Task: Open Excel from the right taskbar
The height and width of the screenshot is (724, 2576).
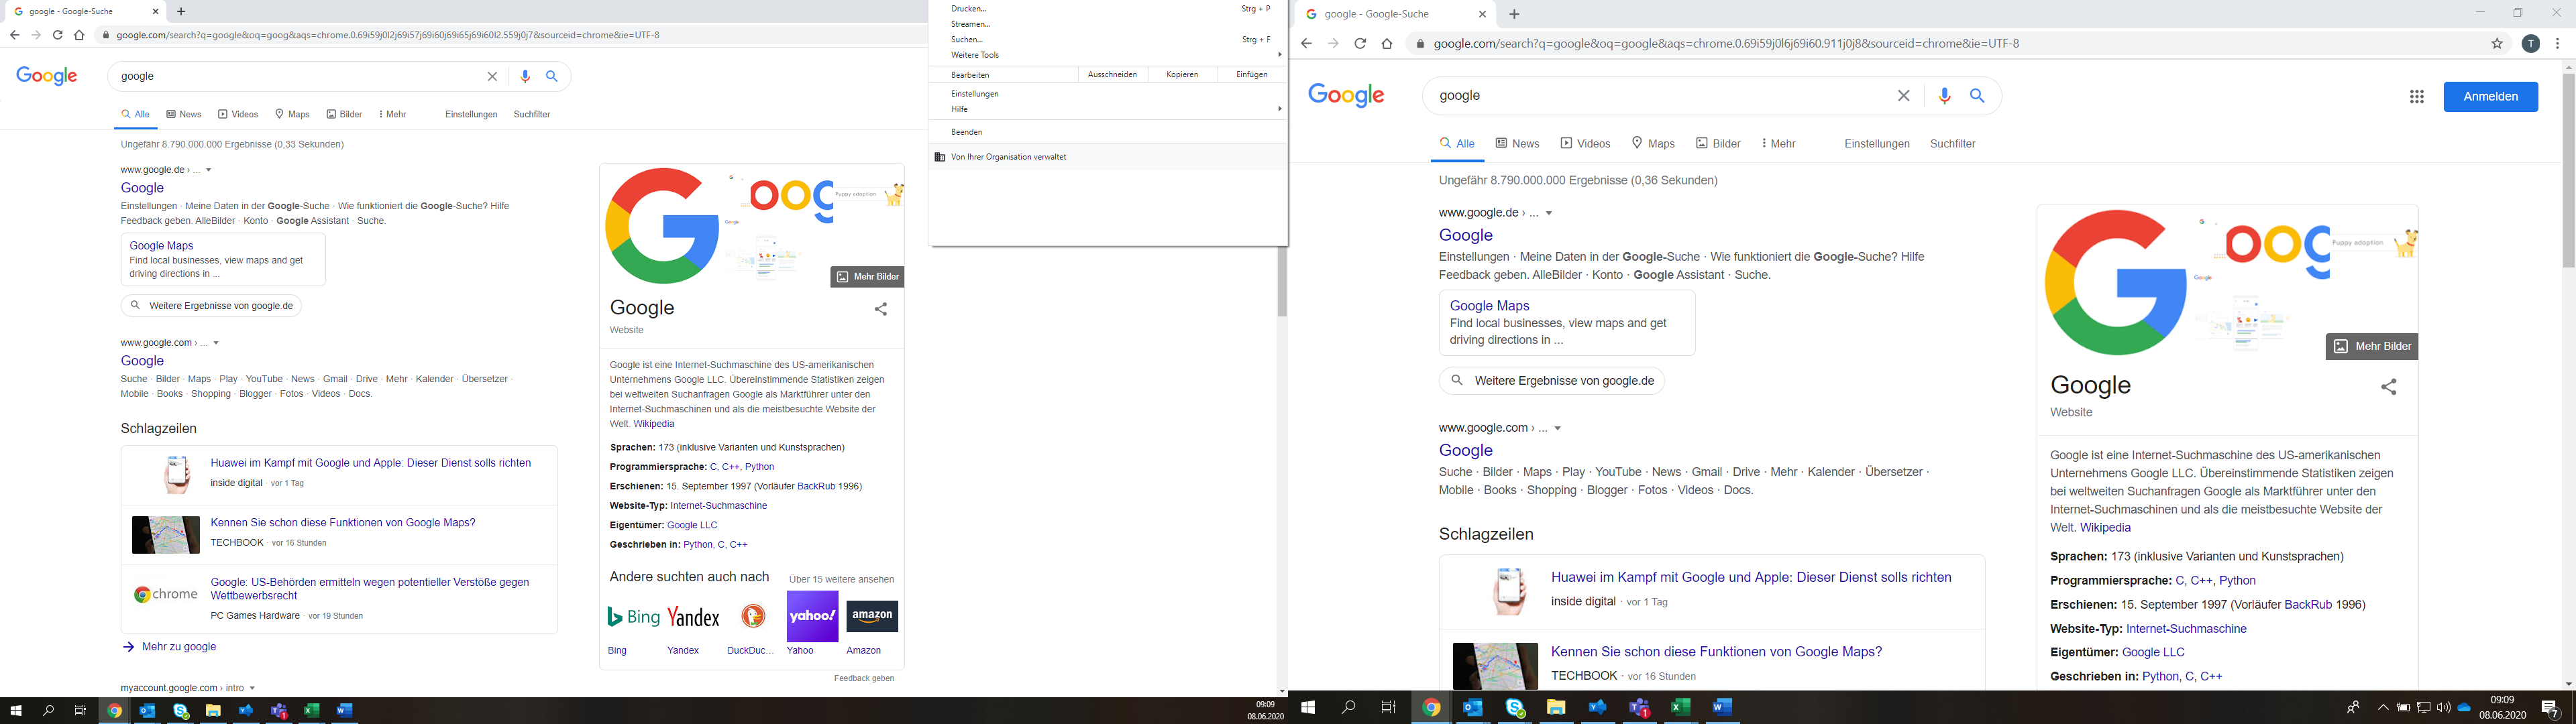Action: click(x=1681, y=707)
